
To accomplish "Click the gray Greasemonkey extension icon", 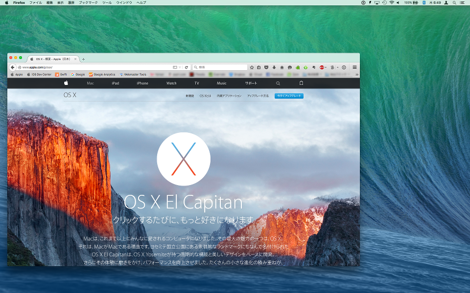I will [x=332, y=67].
